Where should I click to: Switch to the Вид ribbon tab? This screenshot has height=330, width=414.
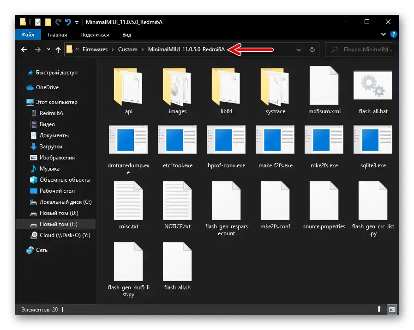point(126,34)
